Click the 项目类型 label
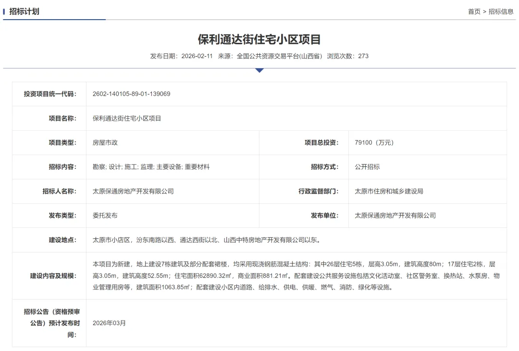 pyautogui.click(x=62, y=143)
